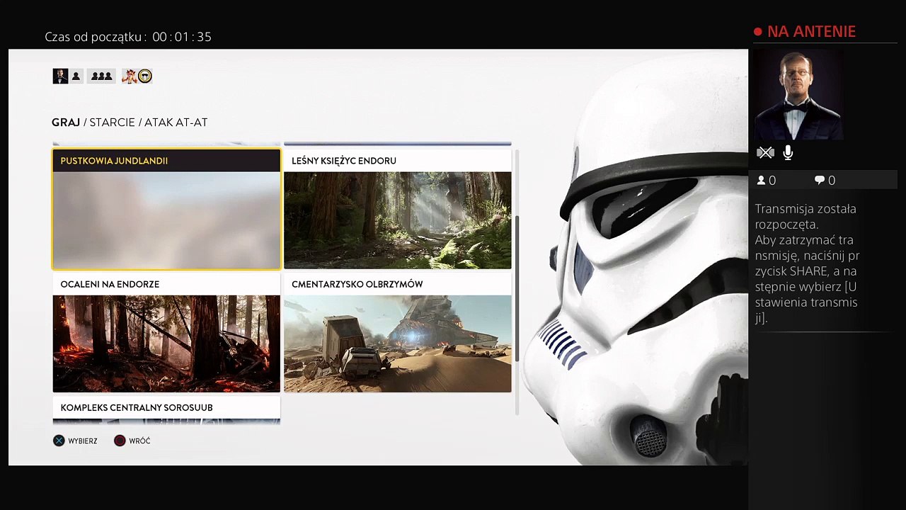Select the Leśny Księżyc Endoru map
Image resolution: width=906 pixels, height=510 pixels.
click(x=398, y=209)
